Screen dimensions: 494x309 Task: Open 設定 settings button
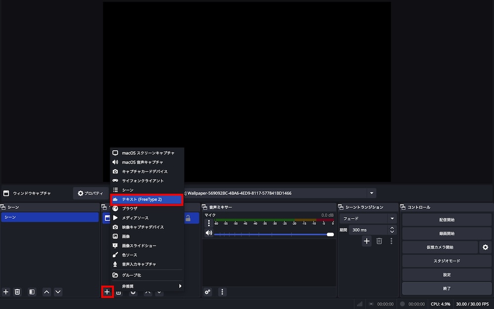coord(447,274)
